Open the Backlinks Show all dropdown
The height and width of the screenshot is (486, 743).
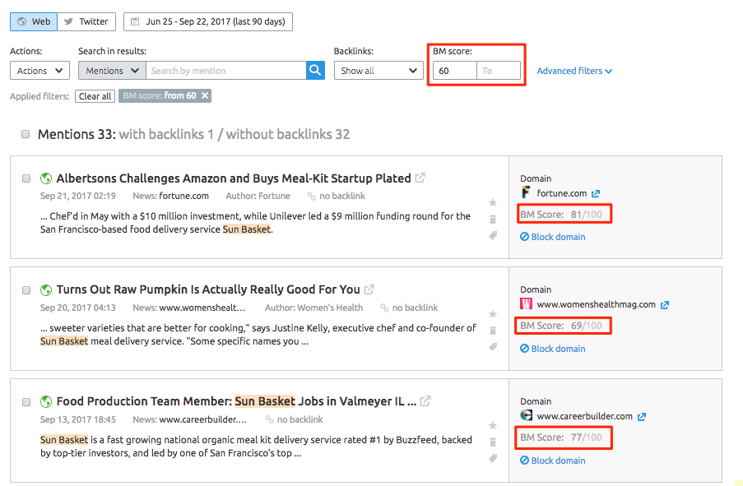pos(378,71)
